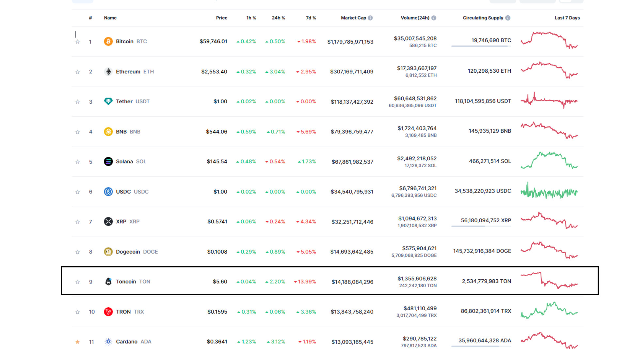627x352 pixels.
Task: Sort by Volume(24h) column header
Action: tap(415, 18)
